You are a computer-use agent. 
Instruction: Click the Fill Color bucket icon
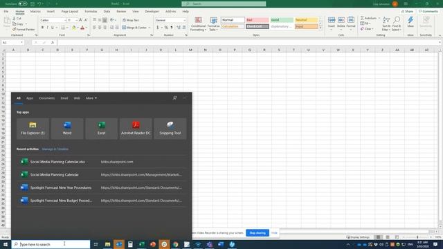pyautogui.click(x=74, y=28)
